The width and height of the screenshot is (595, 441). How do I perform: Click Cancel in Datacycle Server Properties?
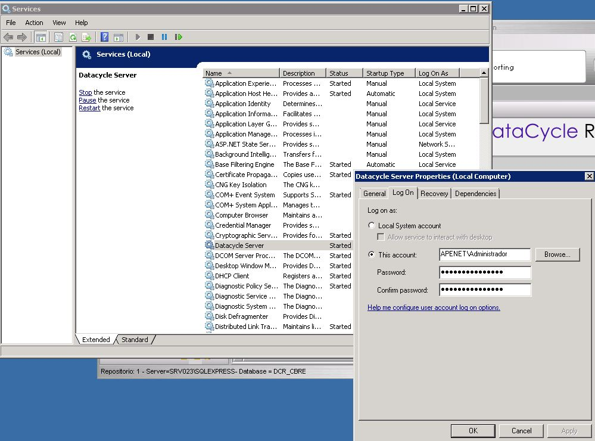(521, 431)
